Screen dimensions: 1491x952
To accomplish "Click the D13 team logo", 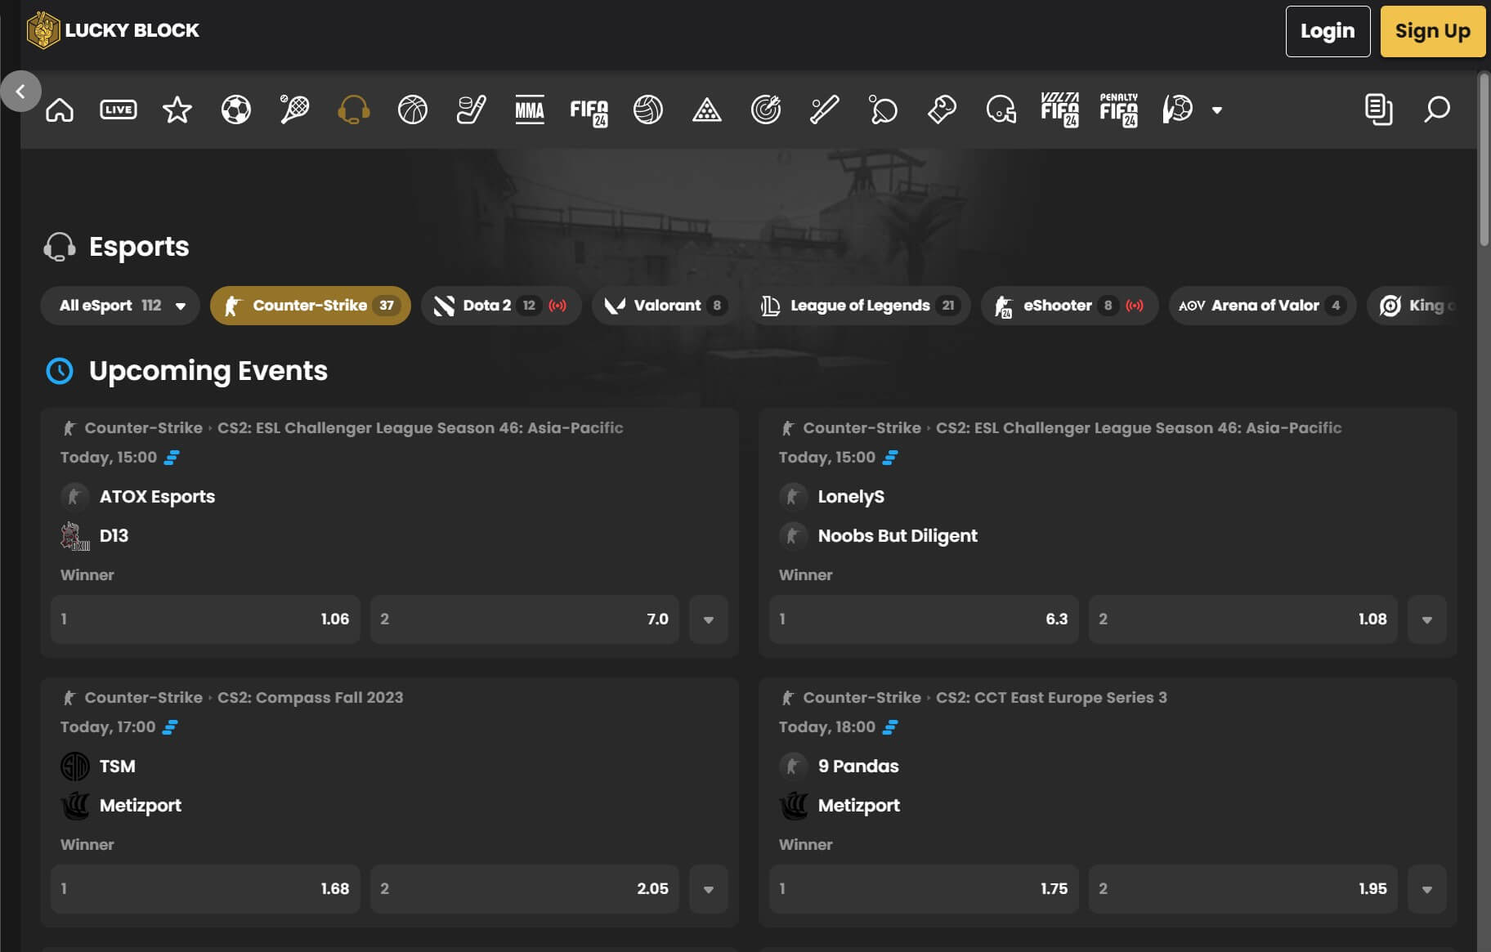I will [x=75, y=536].
